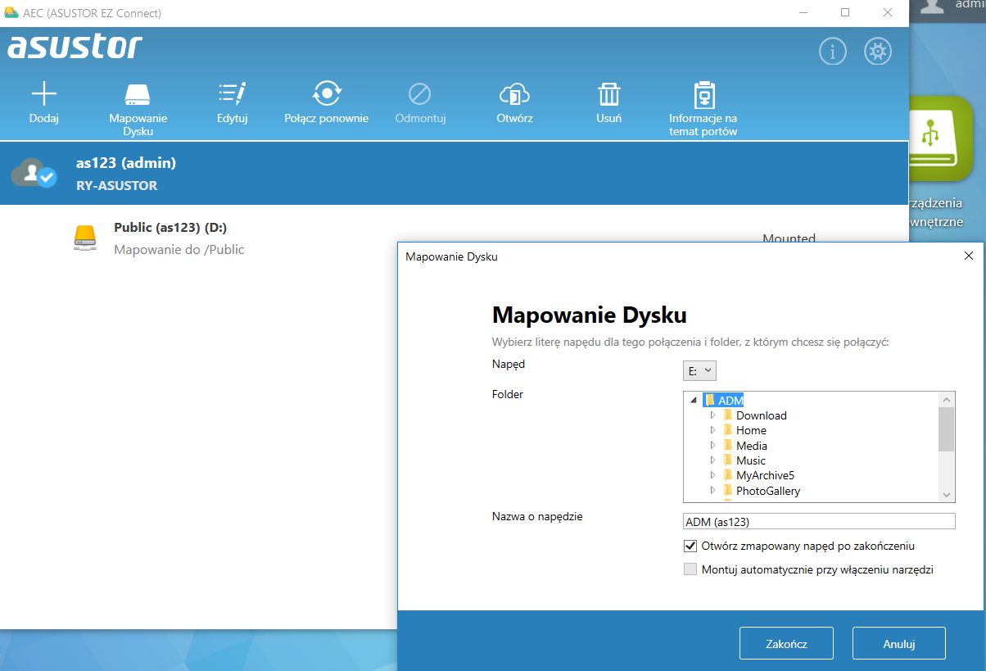Click Połącz ponownie reconnect icon

(x=327, y=93)
